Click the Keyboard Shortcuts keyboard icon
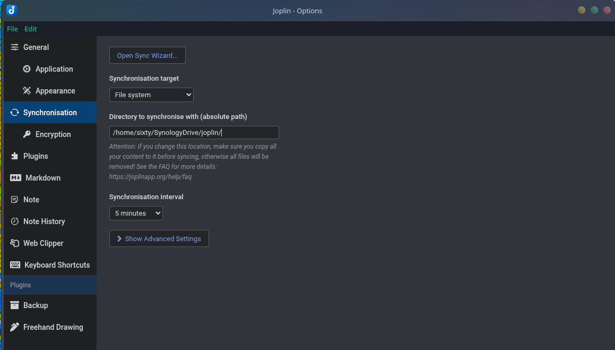 point(15,265)
